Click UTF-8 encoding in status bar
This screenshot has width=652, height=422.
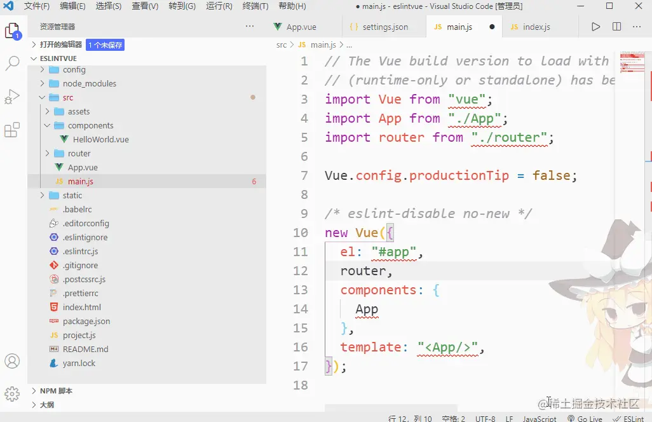(x=486, y=418)
